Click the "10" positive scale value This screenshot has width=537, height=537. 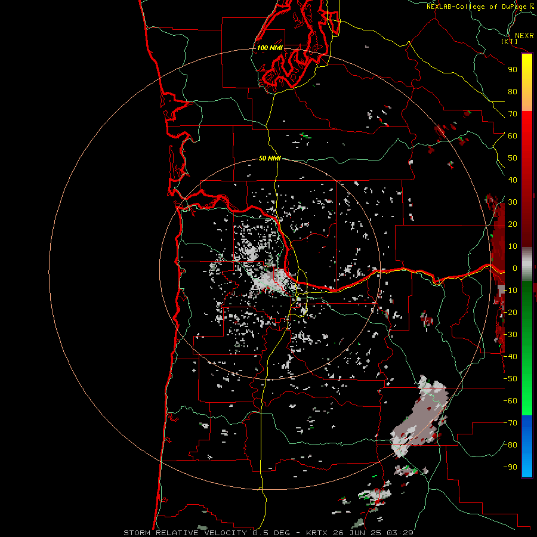click(x=513, y=246)
